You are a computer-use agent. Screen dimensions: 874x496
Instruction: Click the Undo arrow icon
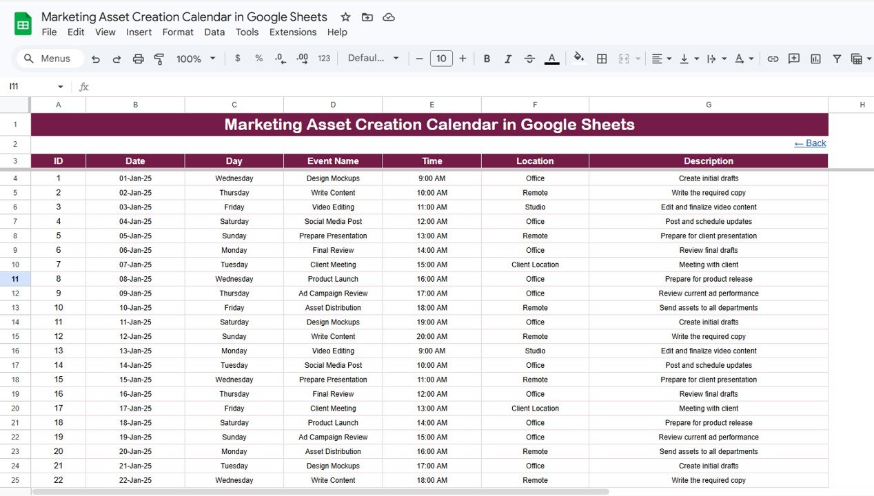click(95, 59)
